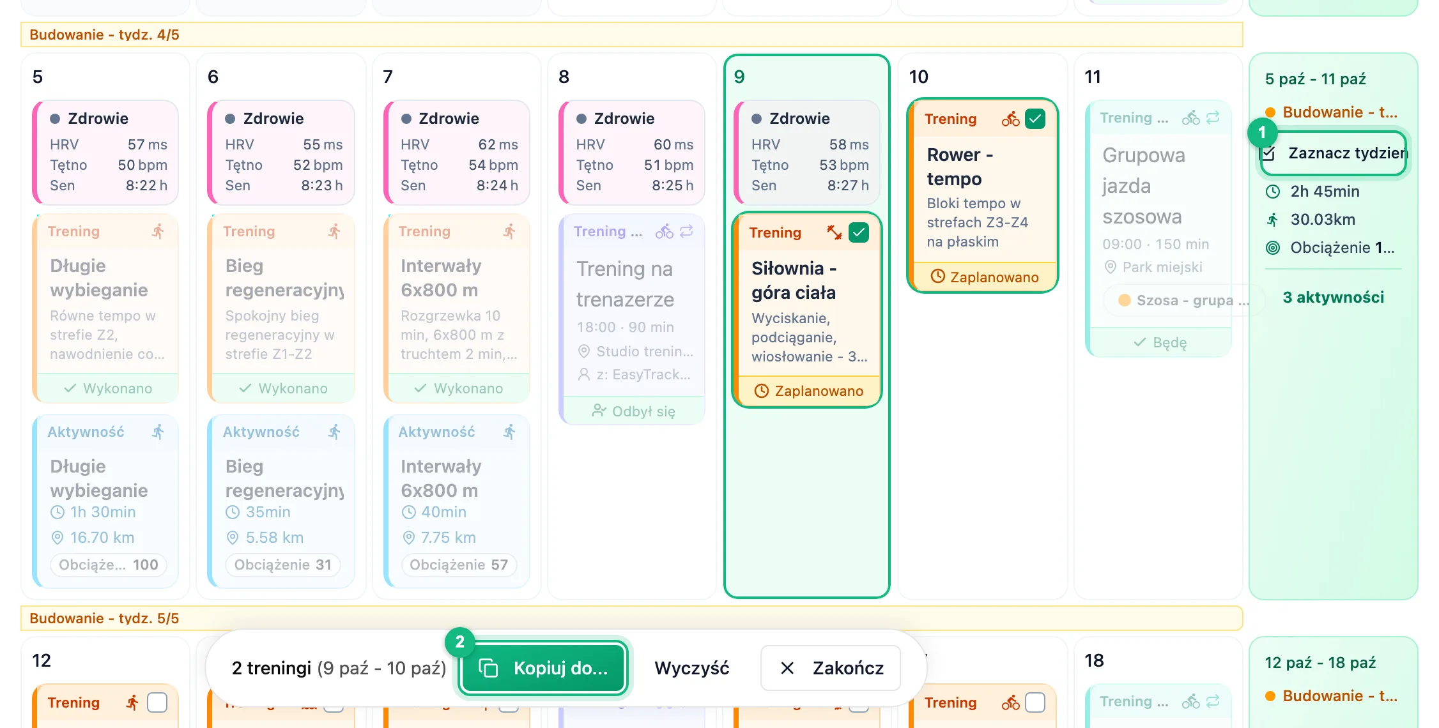1439x728 pixels.
Task: Click the runner icon on Bieg regeneracyjny activity
Action: point(334,432)
